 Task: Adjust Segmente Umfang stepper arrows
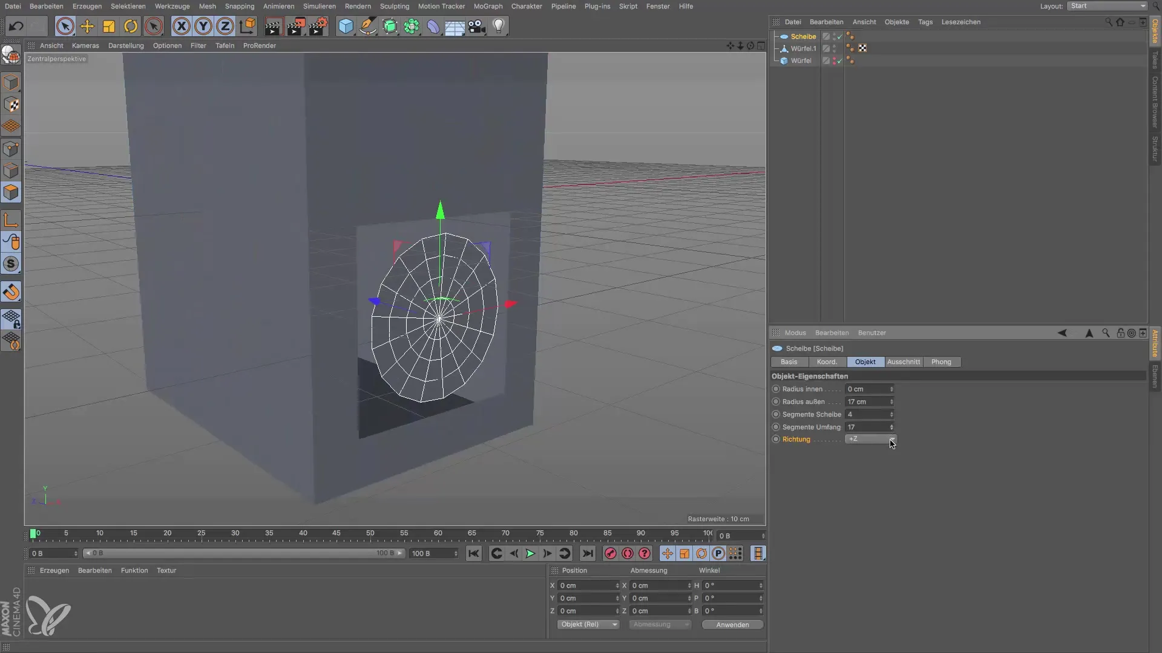(x=891, y=427)
